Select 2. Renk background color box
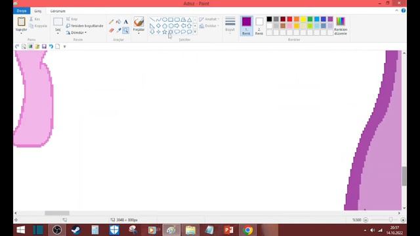The width and height of the screenshot is (420, 236). click(259, 26)
